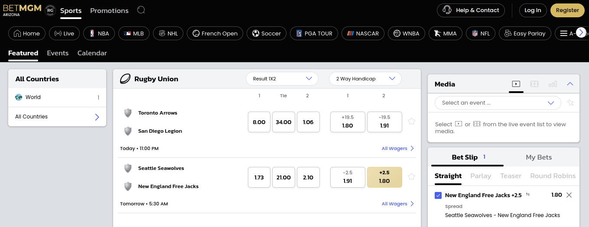Select the Round Robins tab
Viewport: 589px width, 227px height.
[553, 176]
